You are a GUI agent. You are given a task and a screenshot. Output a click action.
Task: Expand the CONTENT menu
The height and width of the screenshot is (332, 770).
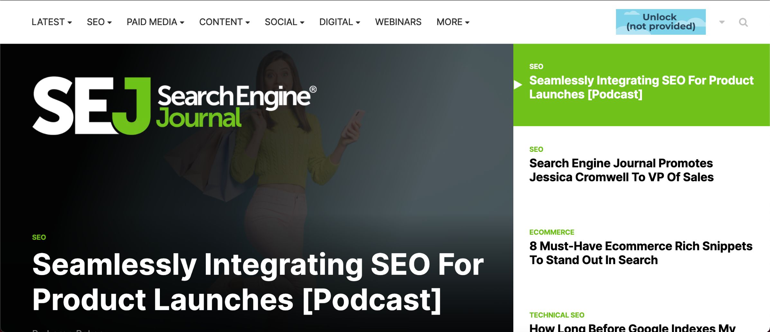coord(225,22)
